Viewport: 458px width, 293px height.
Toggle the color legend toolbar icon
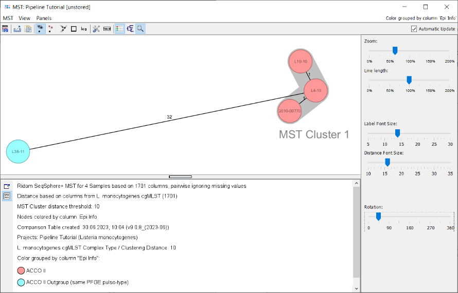pos(119,29)
